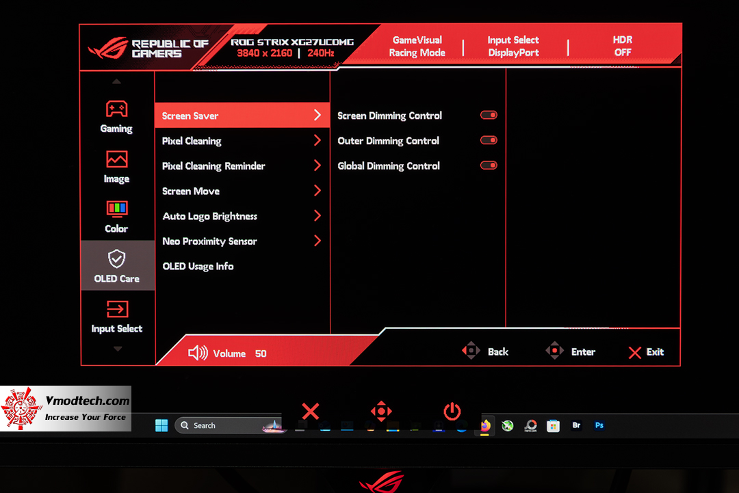Click the Exit button label
739x493 pixels.
655,351
